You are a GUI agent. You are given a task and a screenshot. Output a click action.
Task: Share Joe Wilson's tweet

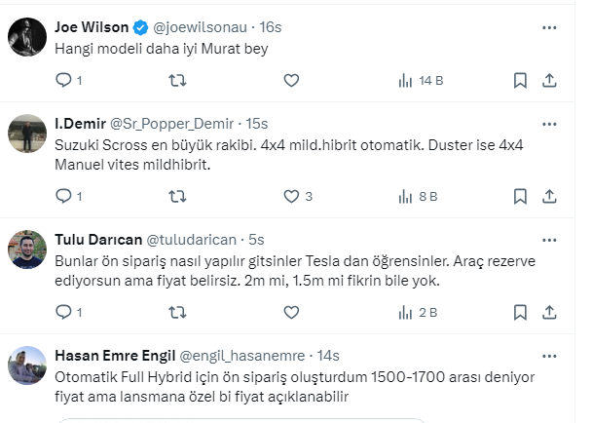[549, 81]
